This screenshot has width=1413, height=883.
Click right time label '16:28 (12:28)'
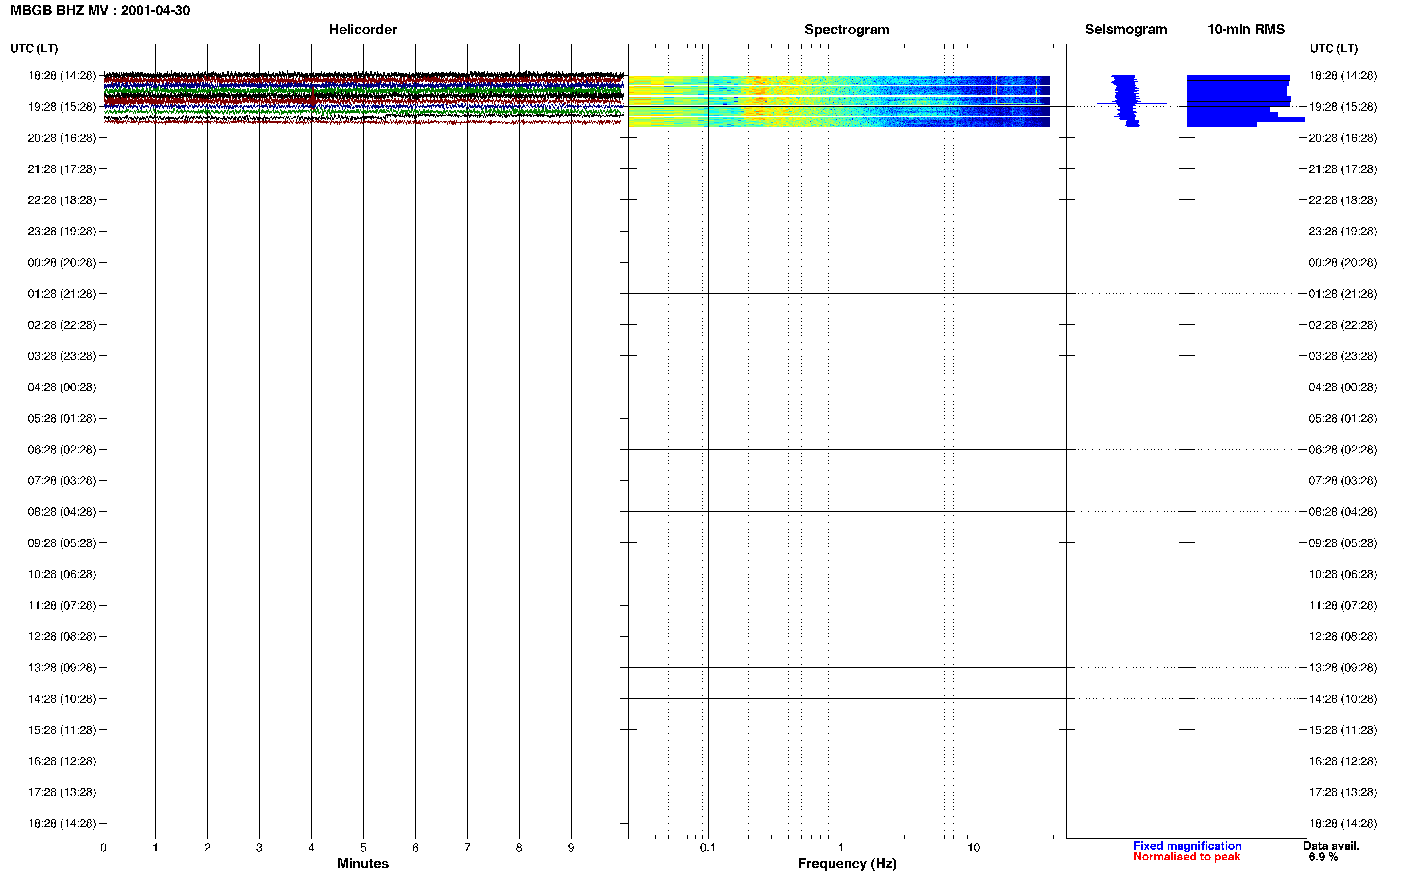(1343, 761)
